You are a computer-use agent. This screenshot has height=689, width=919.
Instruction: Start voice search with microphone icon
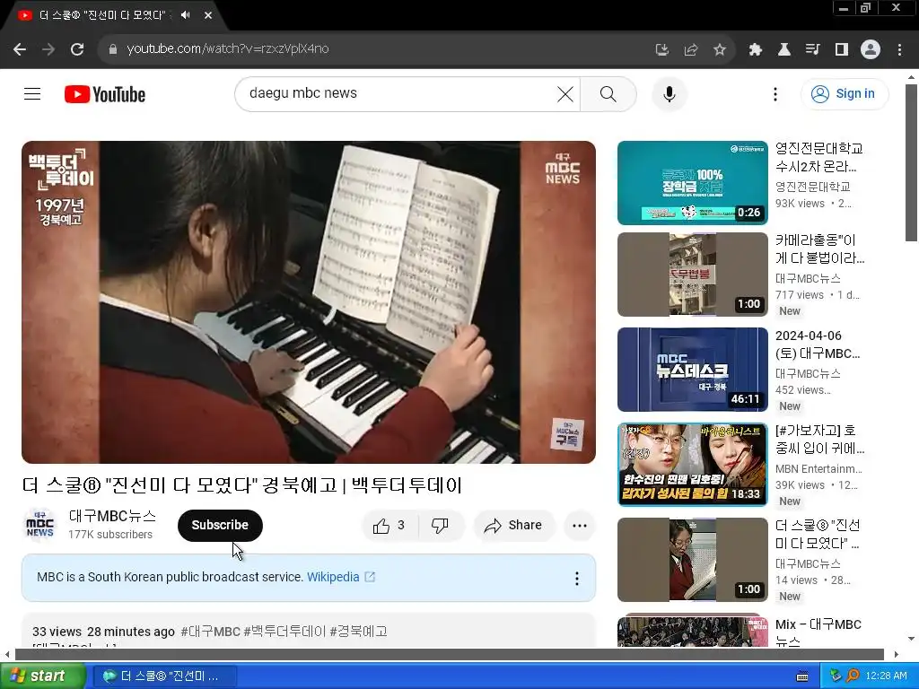669,93
